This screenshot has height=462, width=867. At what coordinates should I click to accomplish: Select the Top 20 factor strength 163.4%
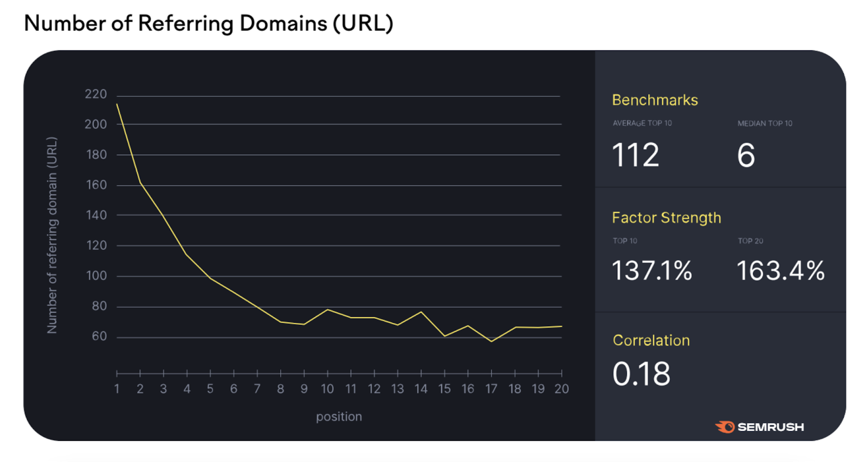(x=780, y=270)
